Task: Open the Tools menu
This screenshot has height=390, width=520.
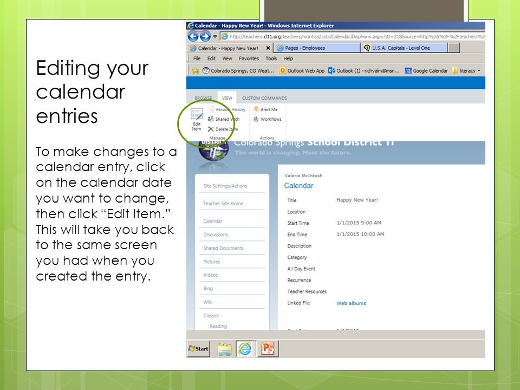Action: (x=271, y=58)
